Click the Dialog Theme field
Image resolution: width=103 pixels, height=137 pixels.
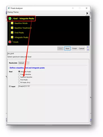pyautogui.click(x=52, y=13)
